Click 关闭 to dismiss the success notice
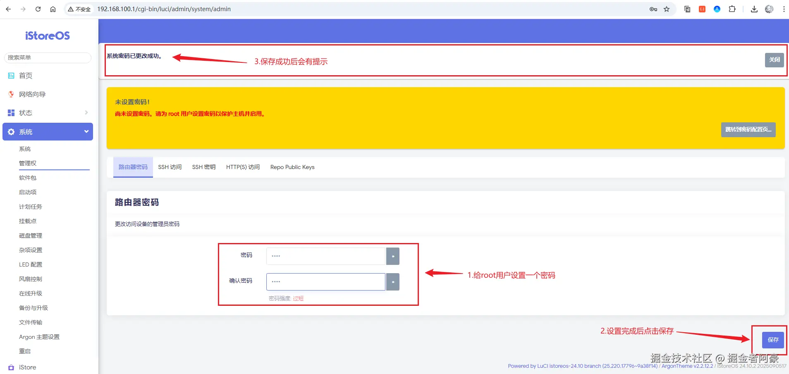The height and width of the screenshot is (374, 789). point(775,60)
